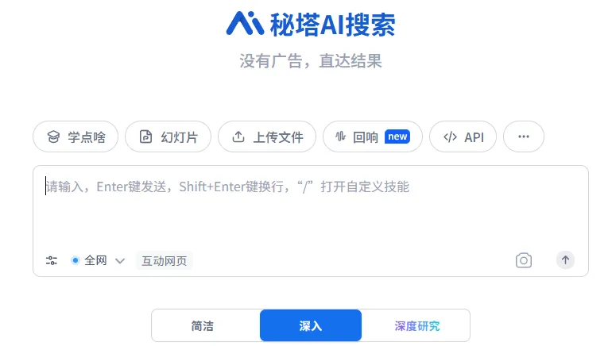Click the graduation cap icon in 学点啥
The width and height of the screenshot is (612, 346).
coord(53,136)
